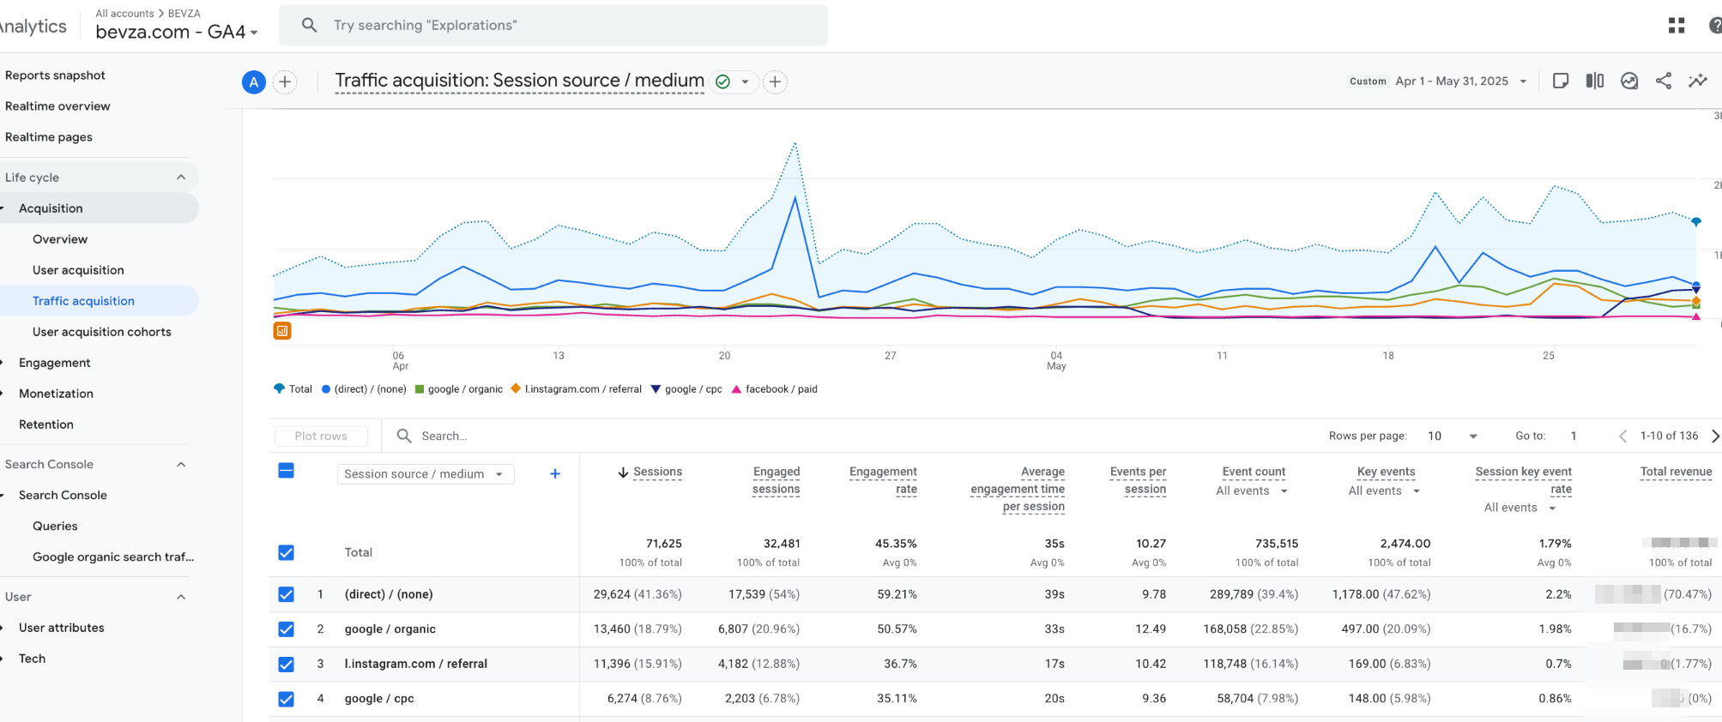Open the Session source / medium dropdown
The height and width of the screenshot is (722, 1722).
425,474
